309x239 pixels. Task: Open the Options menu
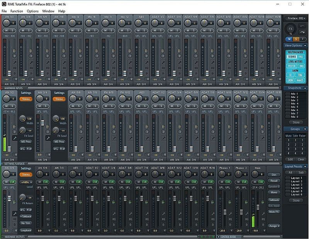[x=32, y=11]
